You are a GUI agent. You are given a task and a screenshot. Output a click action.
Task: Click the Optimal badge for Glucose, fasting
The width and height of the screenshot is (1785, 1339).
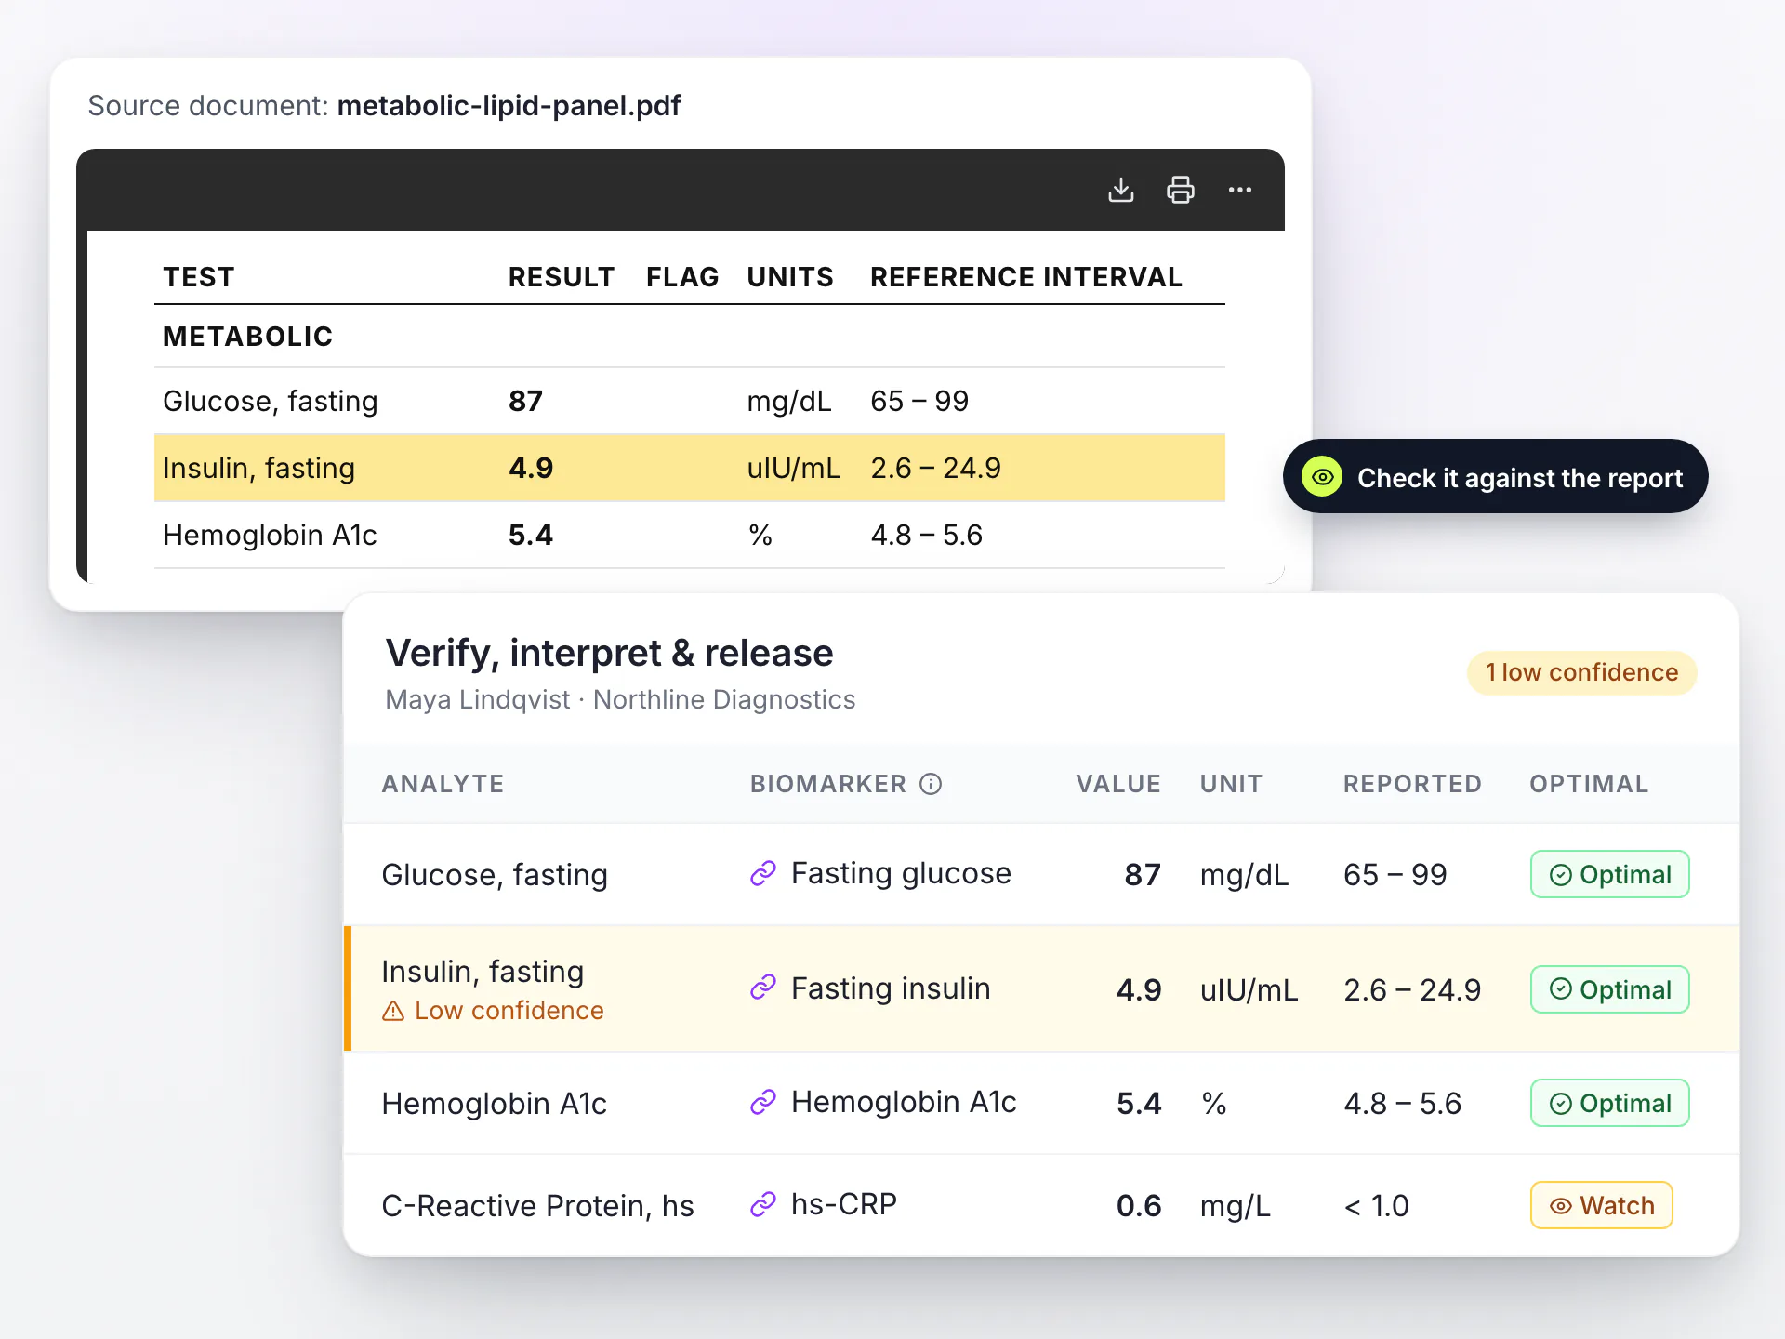[1609, 874]
